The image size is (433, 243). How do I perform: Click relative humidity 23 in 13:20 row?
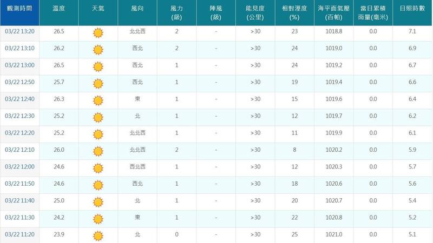tap(294, 31)
